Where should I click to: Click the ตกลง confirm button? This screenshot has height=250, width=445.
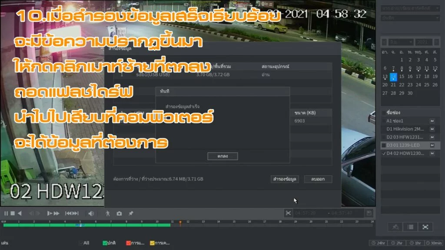tap(222, 156)
